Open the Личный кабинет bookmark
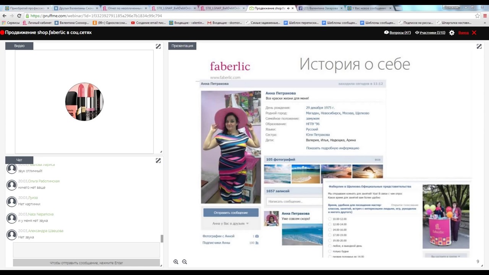The image size is (489, 275). 37,23
